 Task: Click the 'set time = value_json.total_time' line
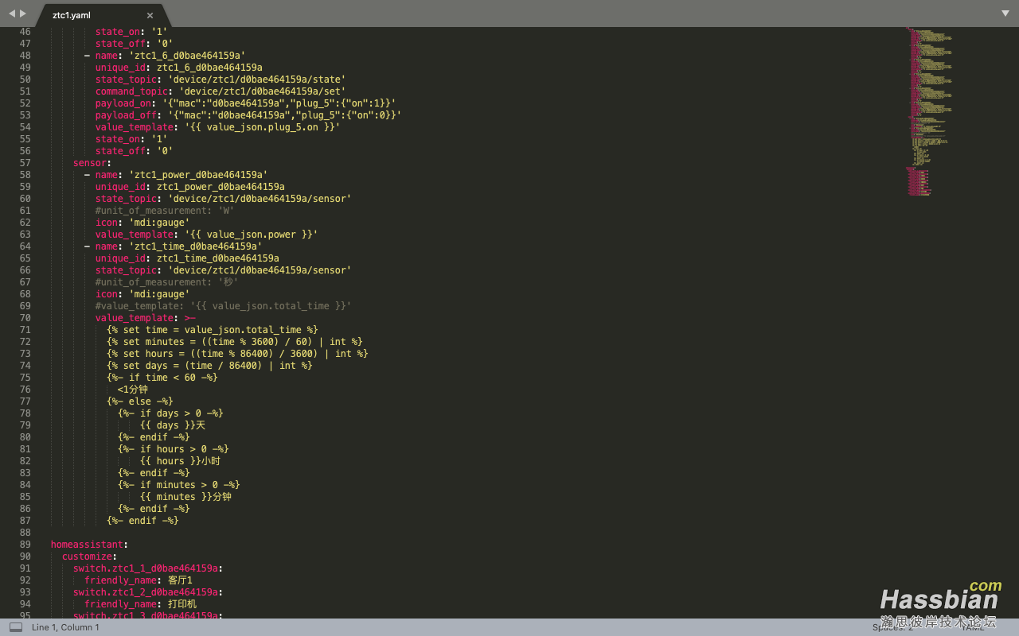pyautogui.click(x=213, y=330)
